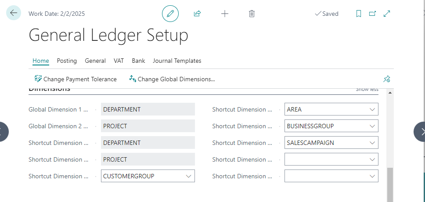
Task: Click the pin action bar icon
Action: (x=386, y=79)
